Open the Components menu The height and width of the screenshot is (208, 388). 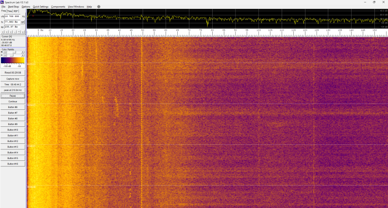[x=58, y=7]
